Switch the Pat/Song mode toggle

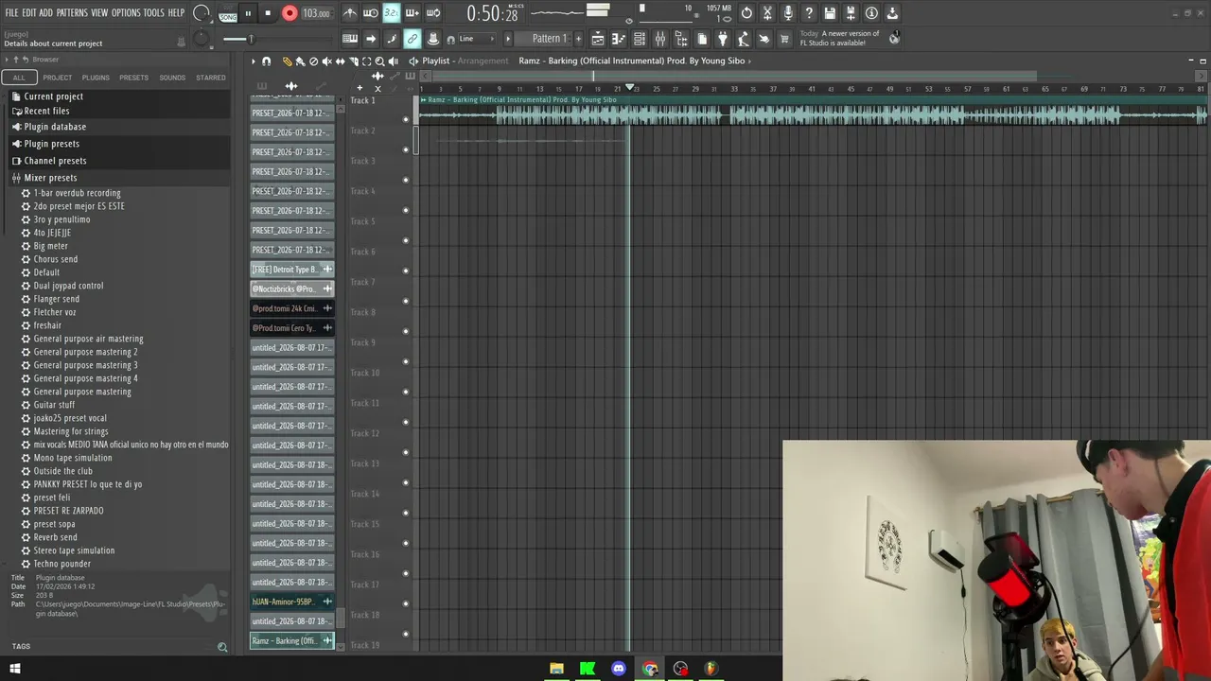228,14
